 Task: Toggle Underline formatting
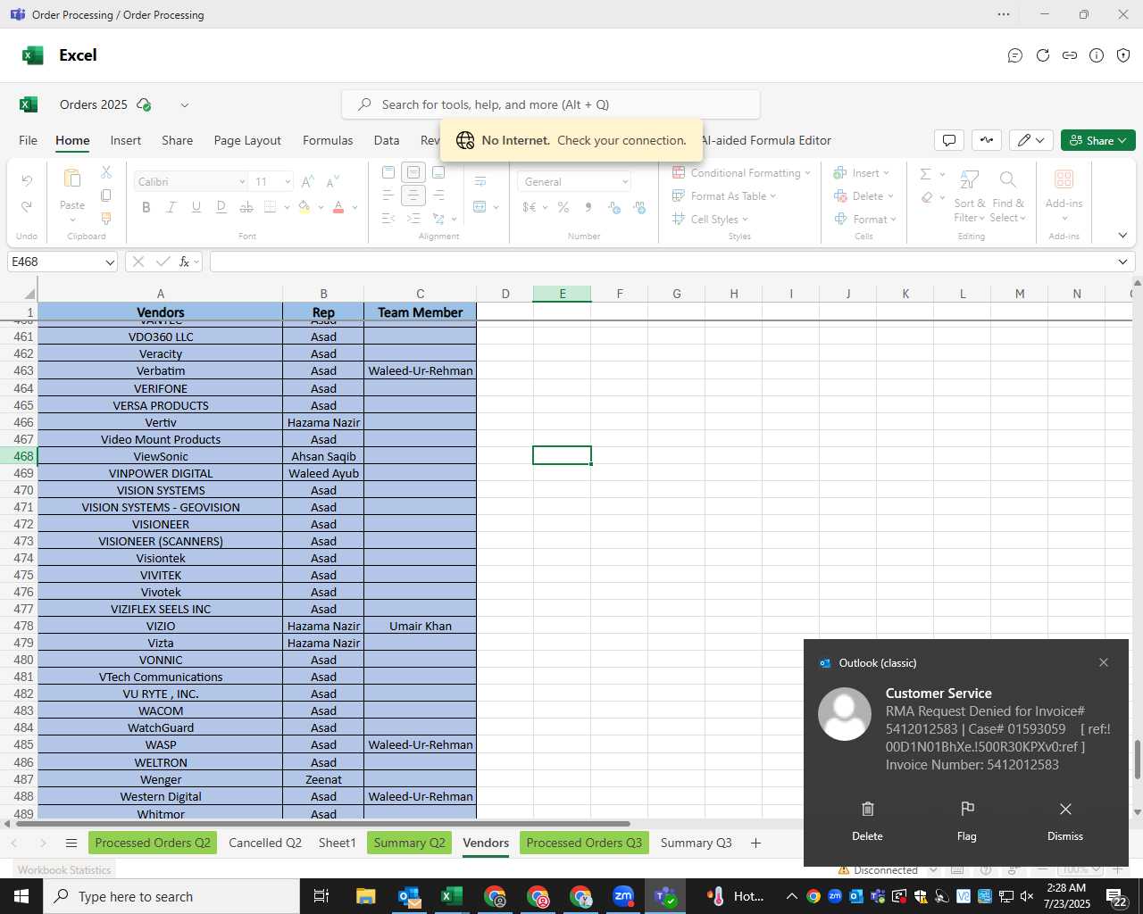point(196,207)
